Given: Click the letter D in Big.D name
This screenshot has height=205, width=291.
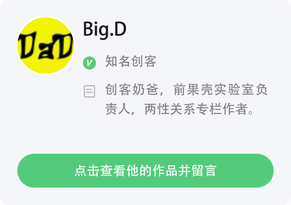Looking at the screenshot, I should tap(120, 29).
